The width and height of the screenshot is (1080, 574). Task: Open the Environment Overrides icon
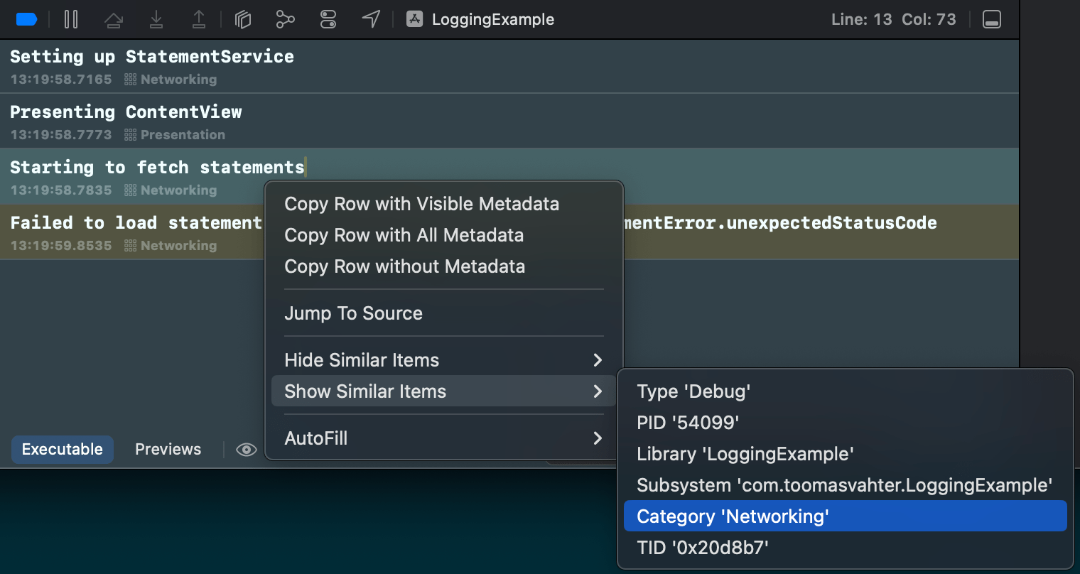point(328,20)
